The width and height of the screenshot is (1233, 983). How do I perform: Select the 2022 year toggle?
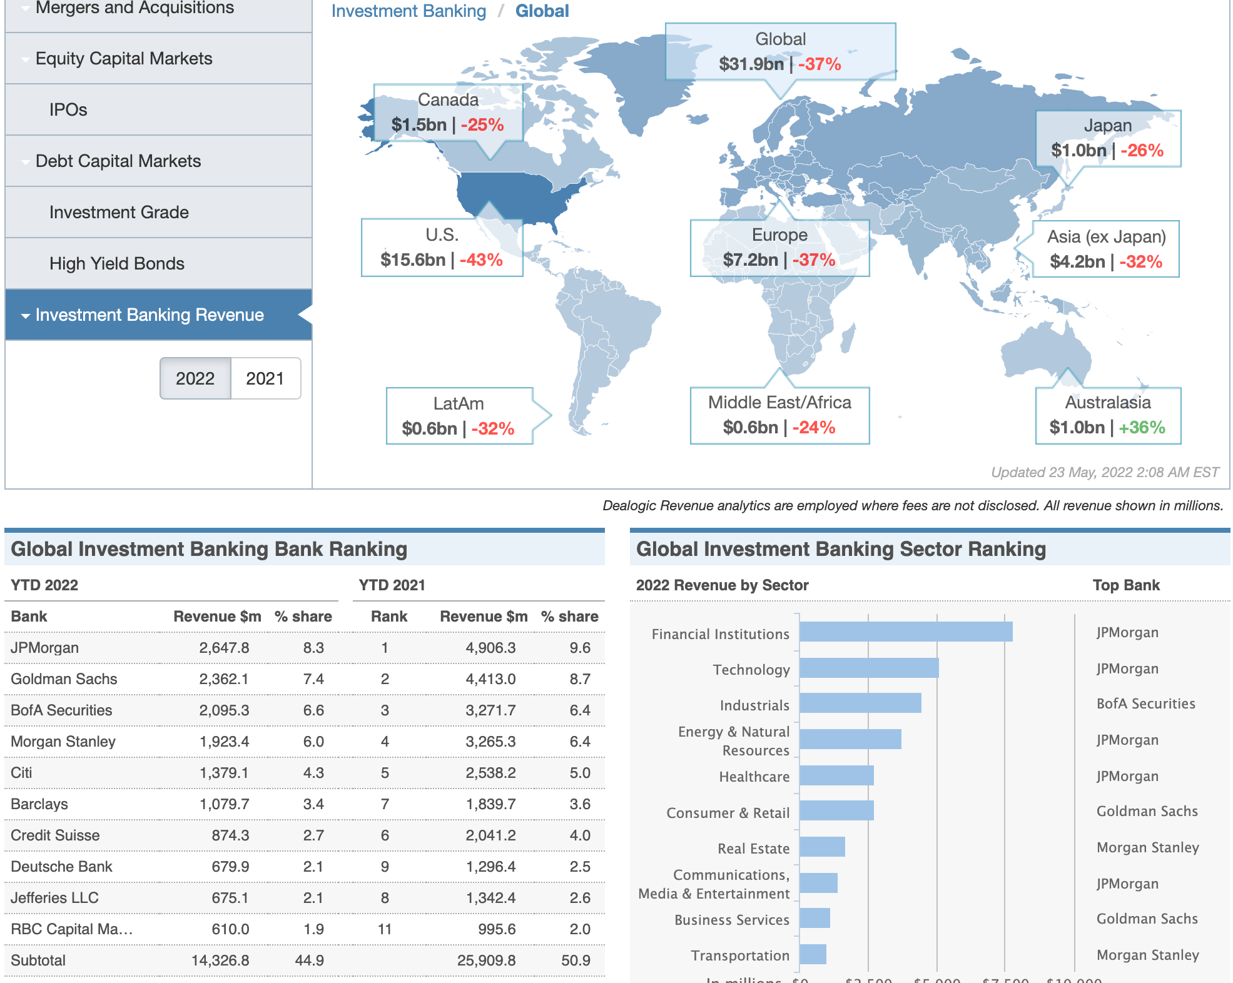(195, 378)
